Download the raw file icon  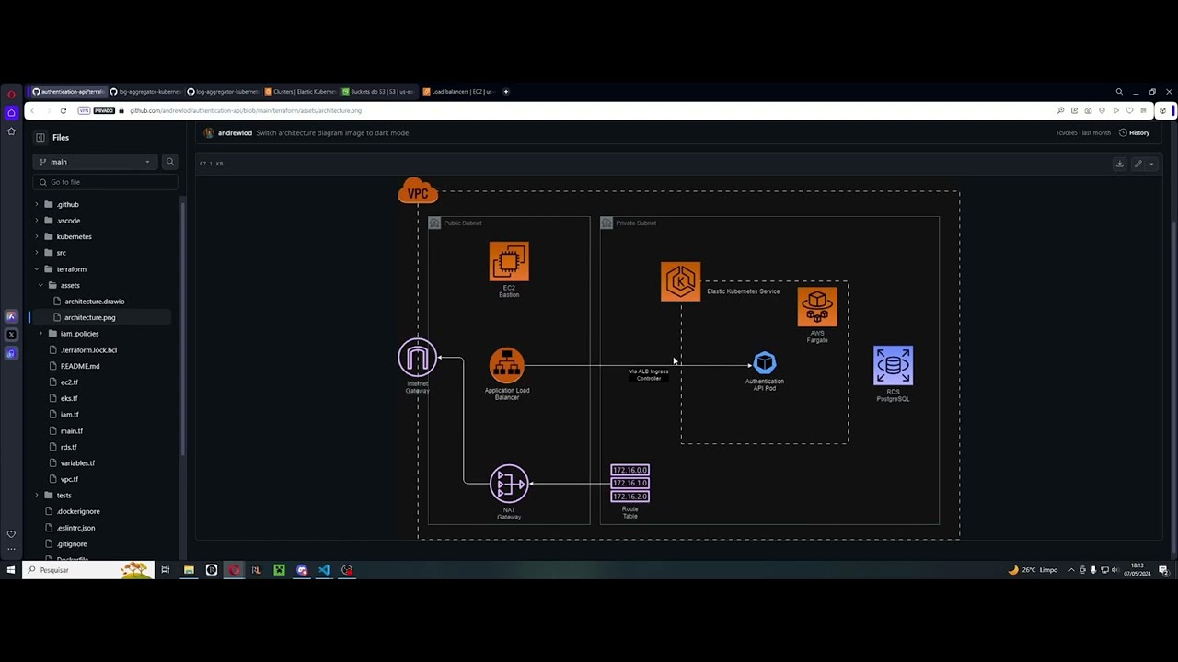coord(1120,164)
